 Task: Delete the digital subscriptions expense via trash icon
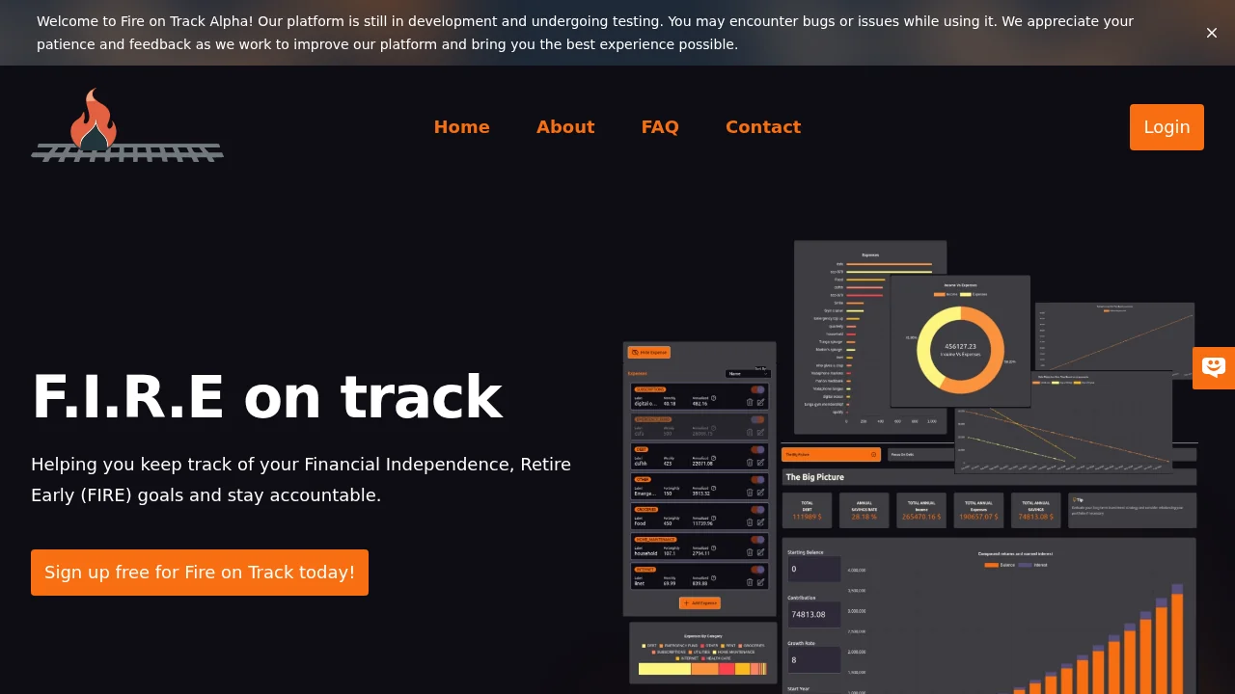(749, 402)
